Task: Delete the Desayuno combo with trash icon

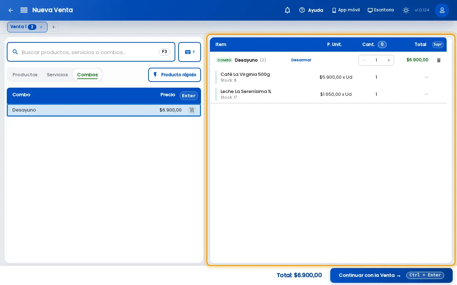Action: click(439, 60)
